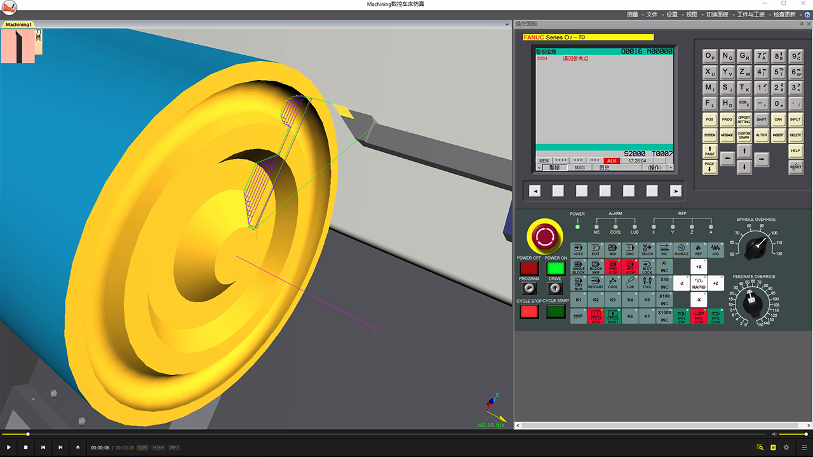813x457 pixels.
Task: Select the 历史 softkey tab
Action: [x=604, y=168]
